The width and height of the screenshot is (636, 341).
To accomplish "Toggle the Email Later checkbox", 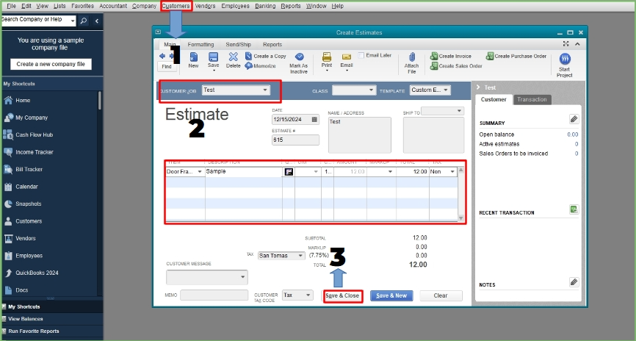I will tap(361, 55).
